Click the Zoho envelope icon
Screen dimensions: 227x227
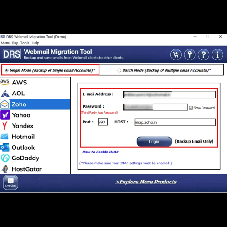tap(5, 104)
